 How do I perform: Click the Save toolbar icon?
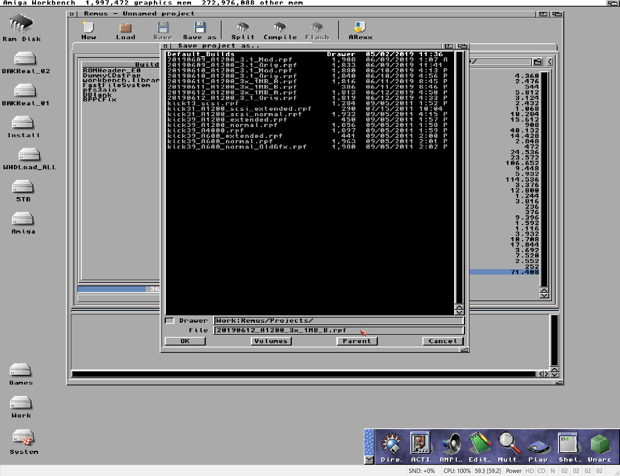coord(163,31)
